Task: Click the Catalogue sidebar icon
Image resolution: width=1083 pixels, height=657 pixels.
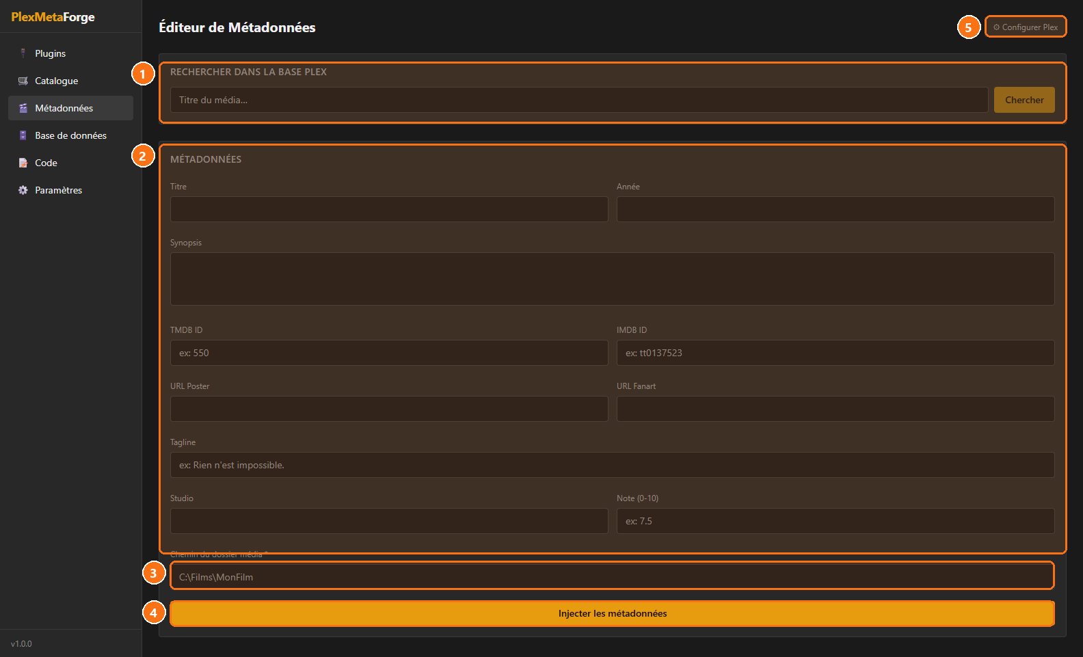Action: (x=23, y=81)
